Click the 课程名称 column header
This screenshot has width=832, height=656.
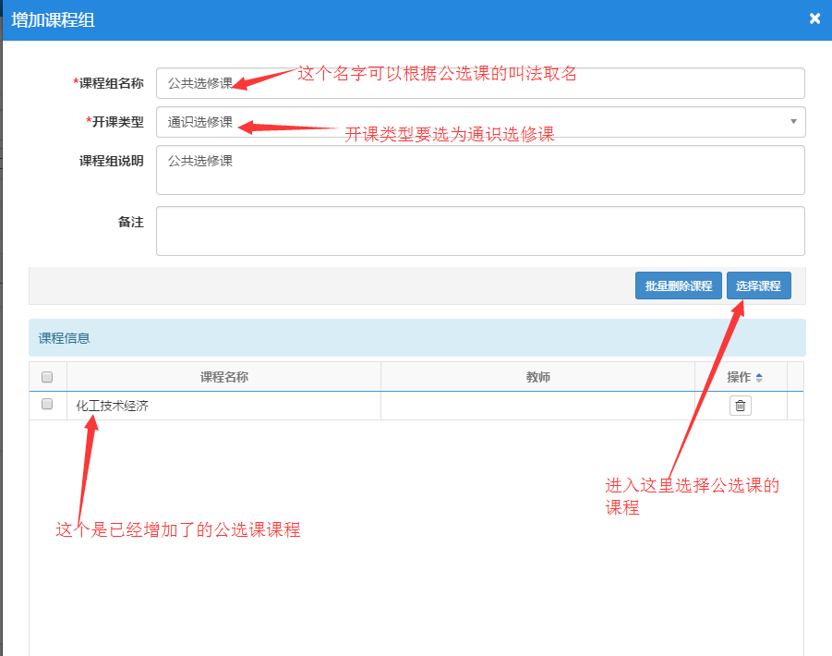tap(223, 377)
